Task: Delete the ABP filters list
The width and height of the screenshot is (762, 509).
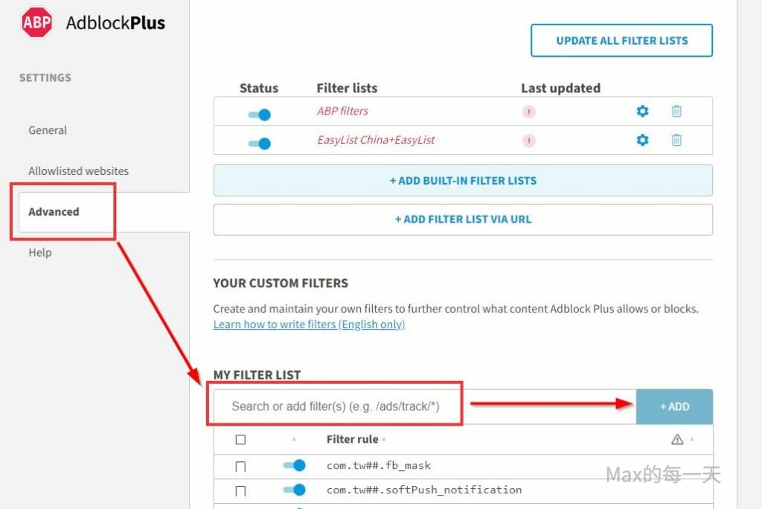Action: pyautogui.click(x=676, y=112)
